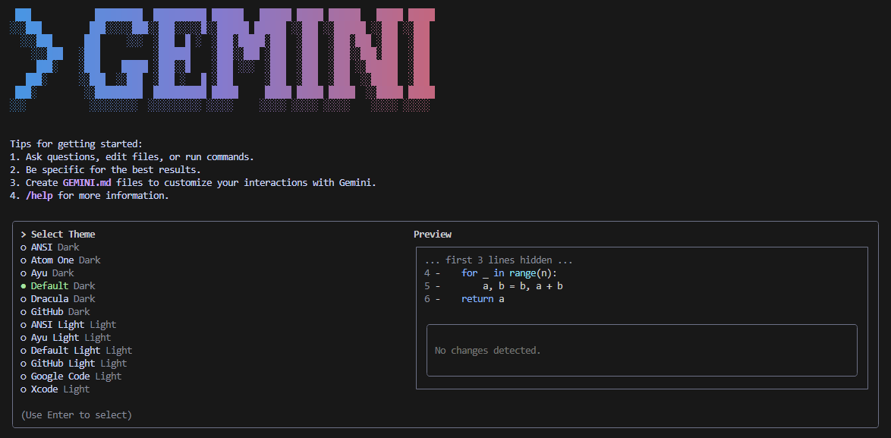The height and width of the screenshot is (438, 891).
Task: Click 'Tips for getting started:' line
Action: tap(76, 144)
